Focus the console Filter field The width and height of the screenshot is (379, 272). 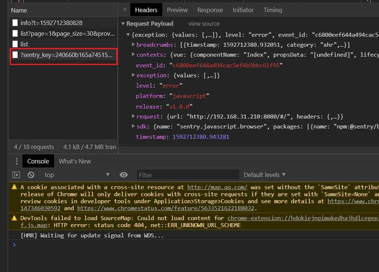point(188,175)
